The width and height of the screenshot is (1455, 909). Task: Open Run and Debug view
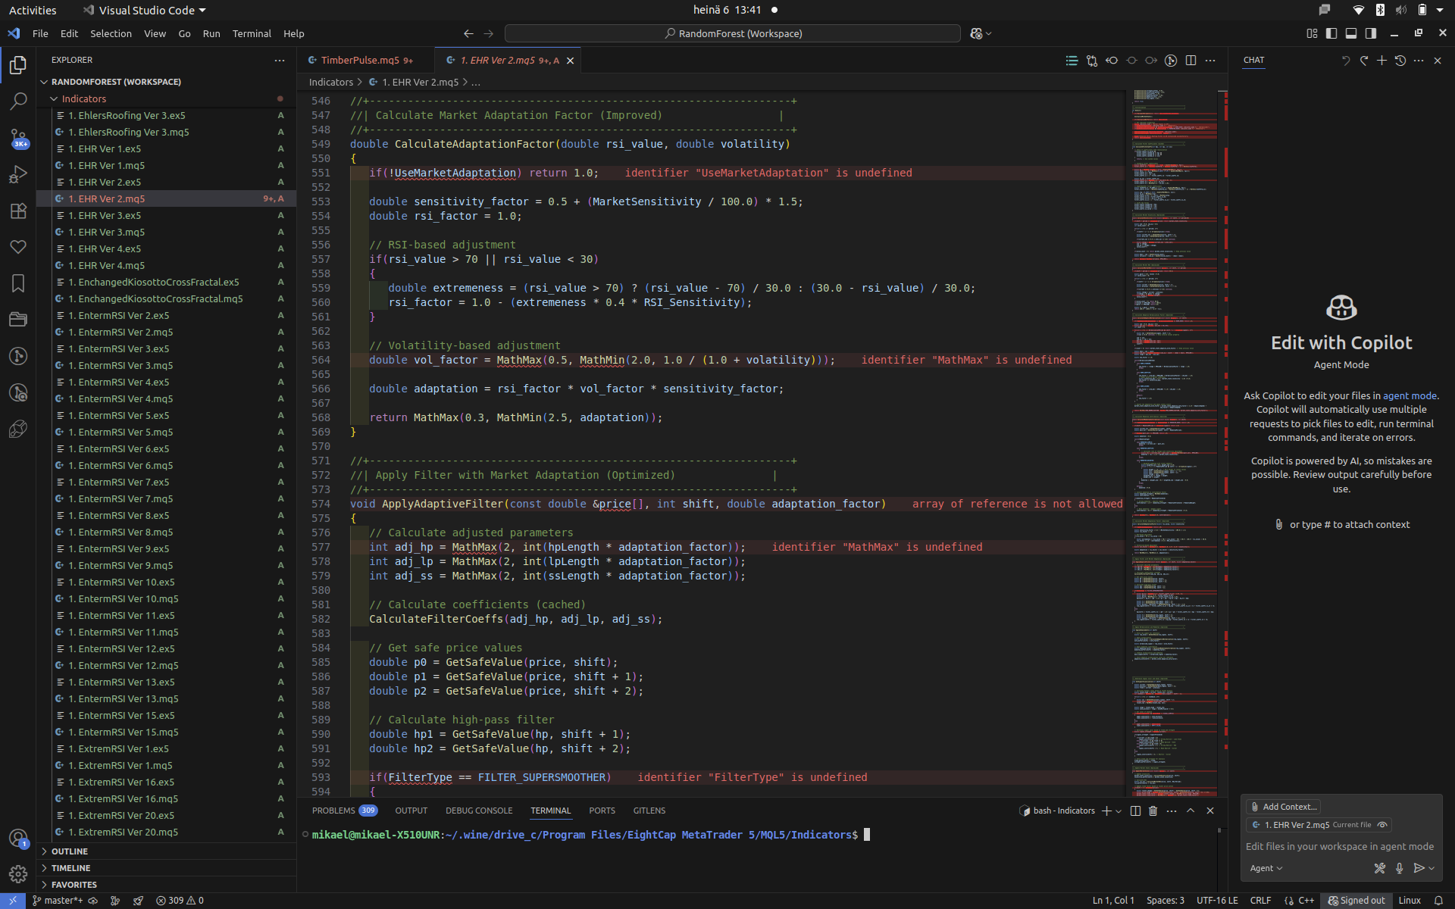point(18,174)
